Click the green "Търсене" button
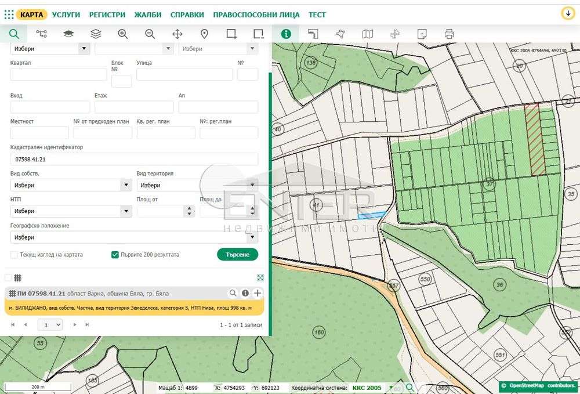 237,255
